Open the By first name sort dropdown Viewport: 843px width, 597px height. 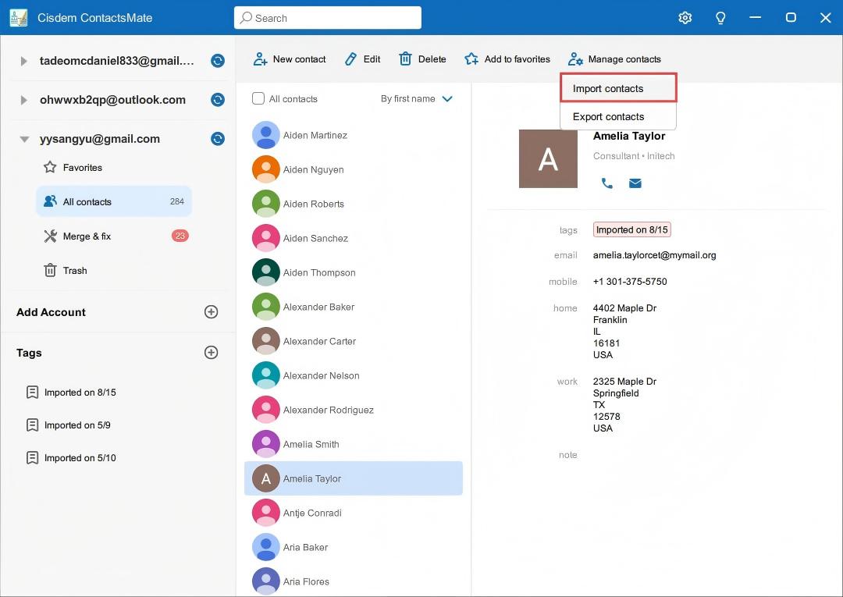coord(417,98)
